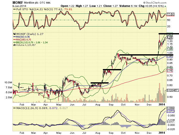Click the Nov label under the MACD panel
The width and height of the screenshot is (179, 135).
click(137, 133)
